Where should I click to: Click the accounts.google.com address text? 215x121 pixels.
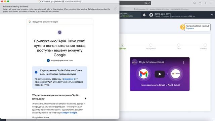coord(51,1)
